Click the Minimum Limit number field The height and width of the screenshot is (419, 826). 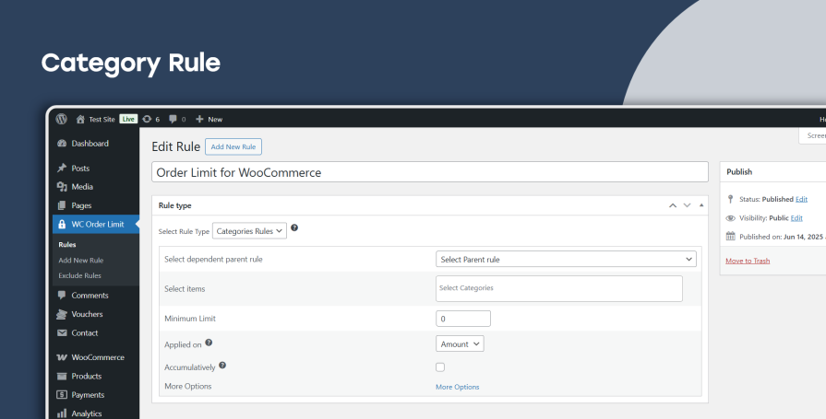463,319
